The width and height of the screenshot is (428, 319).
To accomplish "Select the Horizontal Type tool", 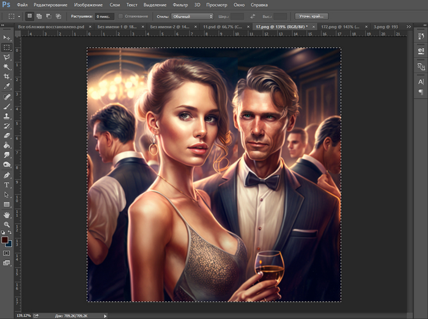I will [x=7, y=184].
